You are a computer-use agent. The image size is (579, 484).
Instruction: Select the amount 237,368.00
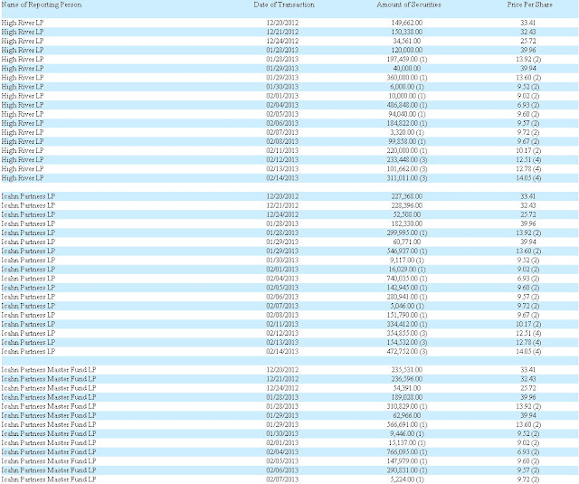coord(406,196)
